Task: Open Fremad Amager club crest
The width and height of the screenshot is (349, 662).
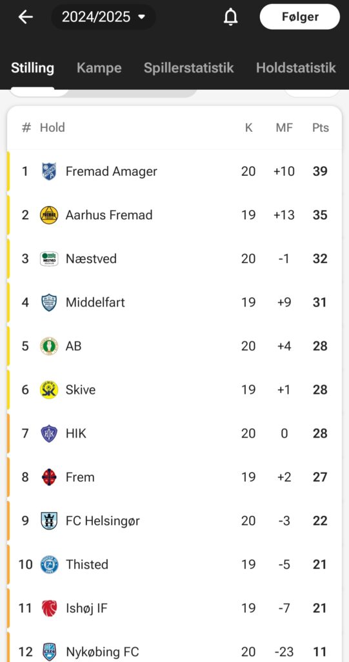Action: coord(49,171)
